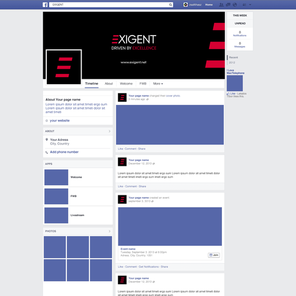Click the 'your website' link
Image resolution: width=296 pixels, height=296 pixels.
pos(60,121)
